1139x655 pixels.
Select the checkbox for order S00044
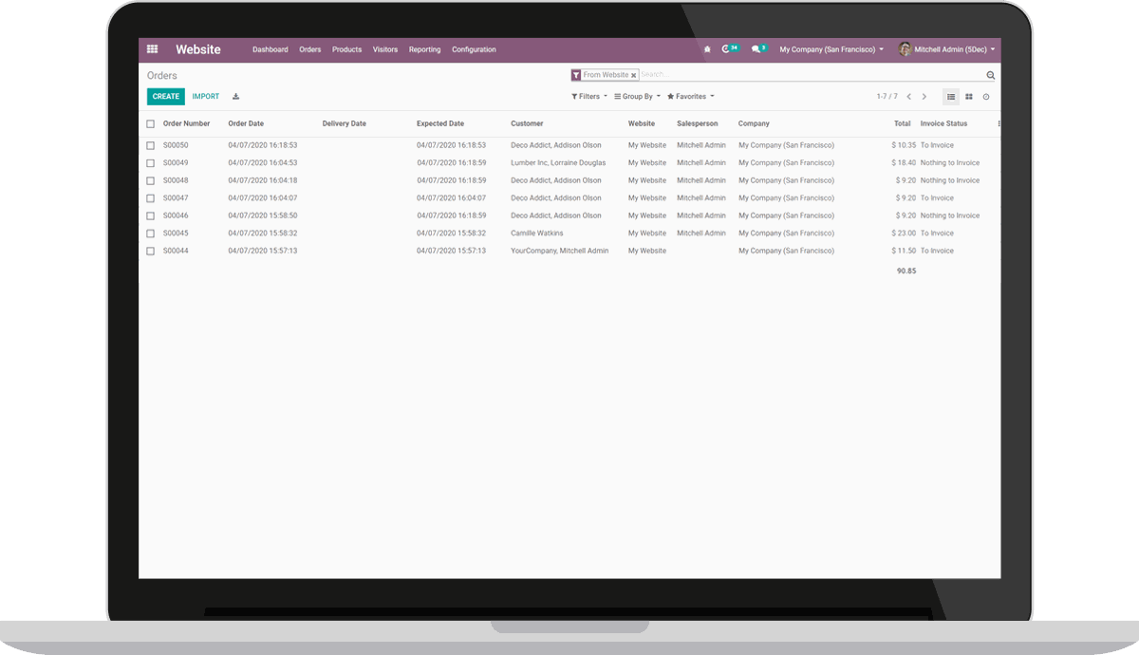click(x=149, y=251)
